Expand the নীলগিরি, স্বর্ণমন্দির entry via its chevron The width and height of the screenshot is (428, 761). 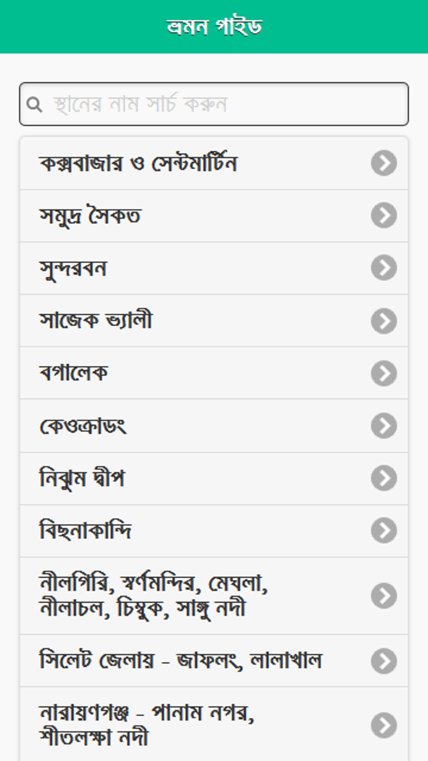coord(384,596)
